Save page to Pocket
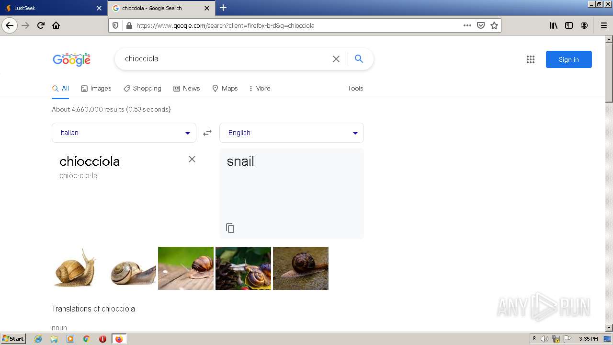Viewport: 613px width, 345px height. (481, 25)
